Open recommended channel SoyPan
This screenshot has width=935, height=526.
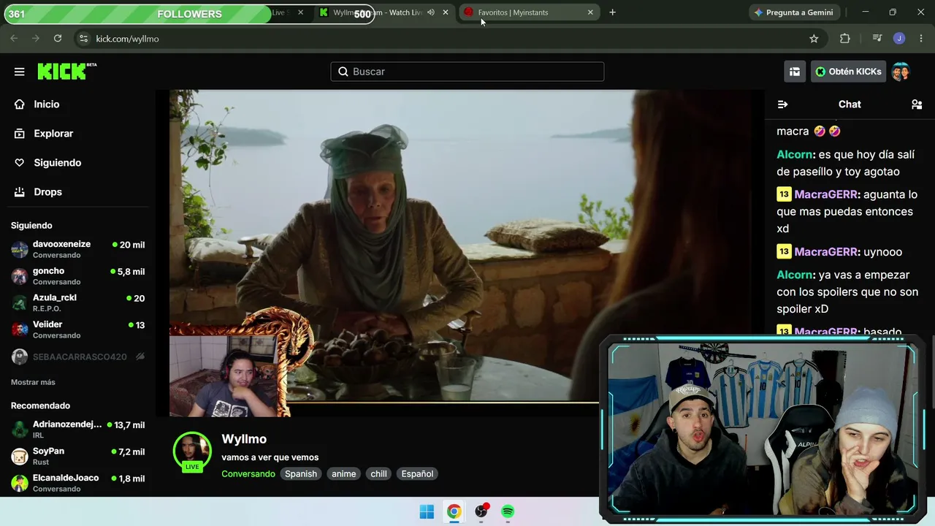[x=77, y=457]
